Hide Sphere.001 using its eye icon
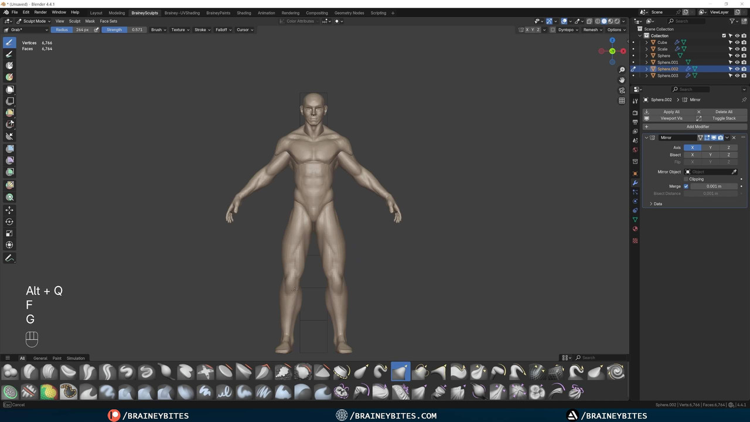The image size is (750, 422). coord(737,62)
